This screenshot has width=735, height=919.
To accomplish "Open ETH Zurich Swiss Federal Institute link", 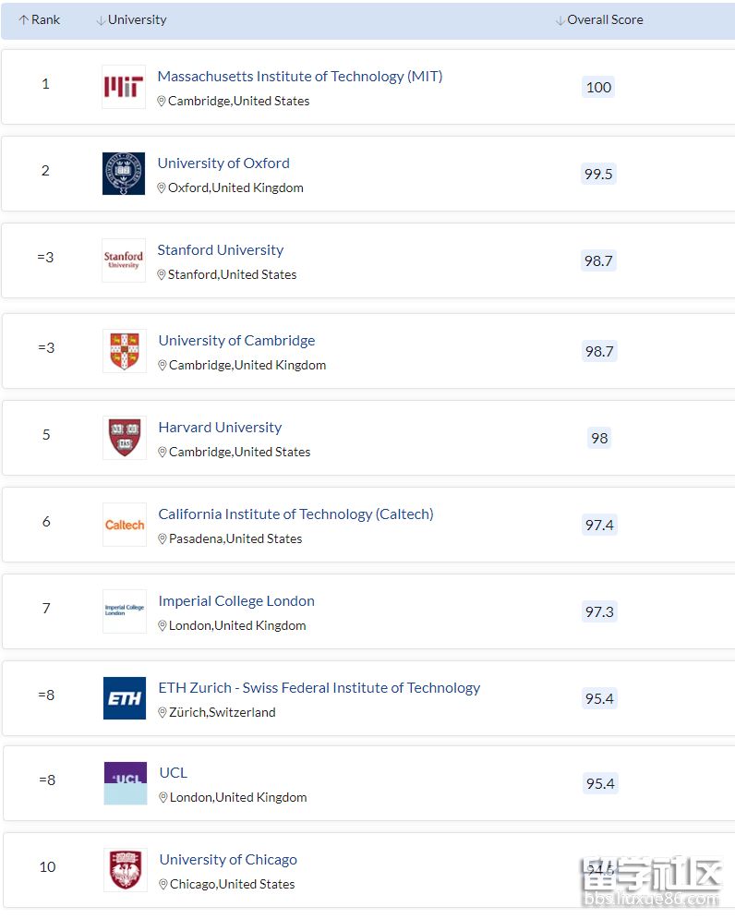I will pyautogui.click(x=319, y=687).
